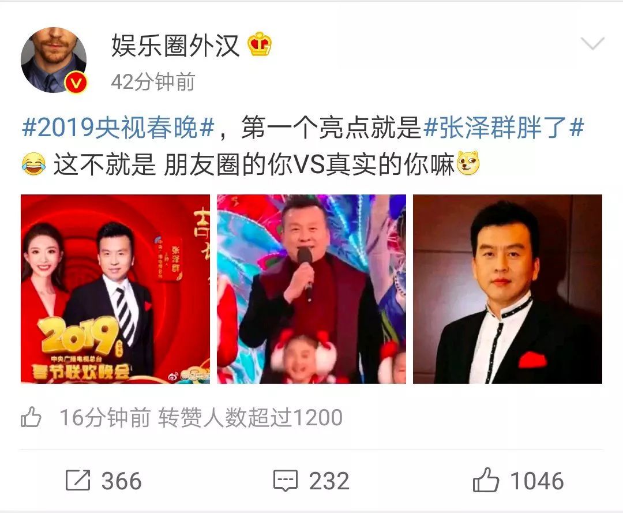Tap the comment count 232
This screenshot has height=513, width=623.
click(x=329, y=481)
